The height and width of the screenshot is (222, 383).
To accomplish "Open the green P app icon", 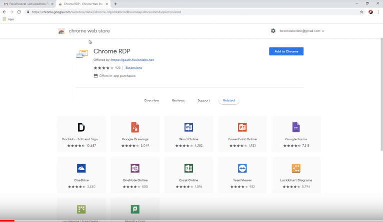I will tap(135, 209).
